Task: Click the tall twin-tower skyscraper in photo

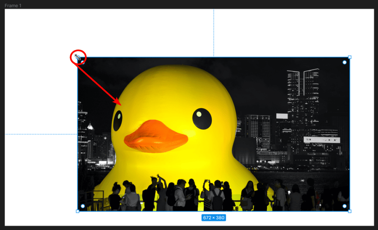Action: coord(303,96)
